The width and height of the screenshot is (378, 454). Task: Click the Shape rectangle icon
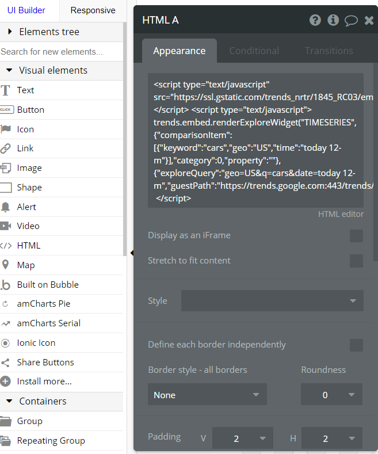point(6,188)
